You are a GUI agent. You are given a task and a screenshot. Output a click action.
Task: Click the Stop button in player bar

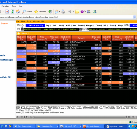27,117
